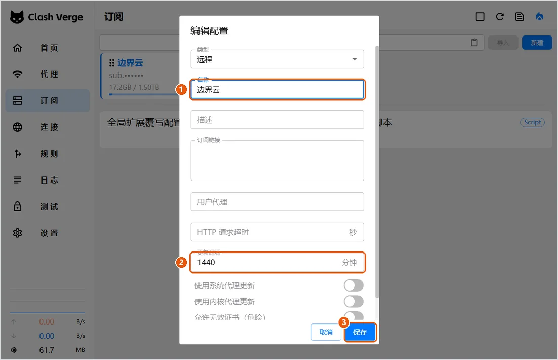Click the 17.2GB / 1.50TB usage text
This screenshot has width=558, height=360.
[x=134, y=87]
